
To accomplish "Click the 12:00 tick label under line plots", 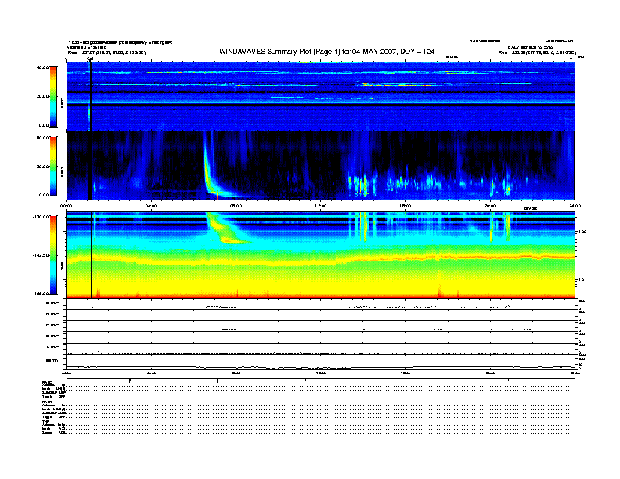I will pos(321,373).
